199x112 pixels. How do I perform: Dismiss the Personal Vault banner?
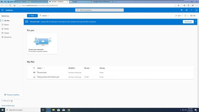(x=196, y=21)
